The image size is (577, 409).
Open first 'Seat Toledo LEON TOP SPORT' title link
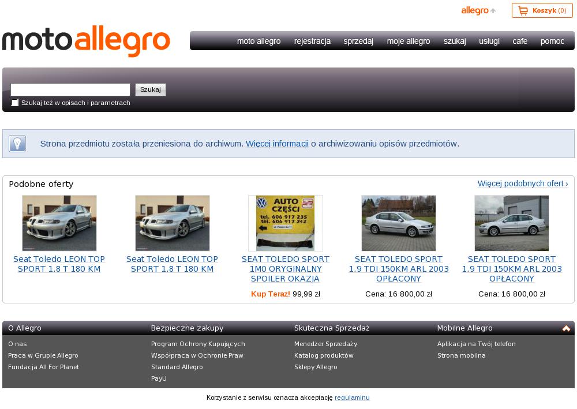59,264
